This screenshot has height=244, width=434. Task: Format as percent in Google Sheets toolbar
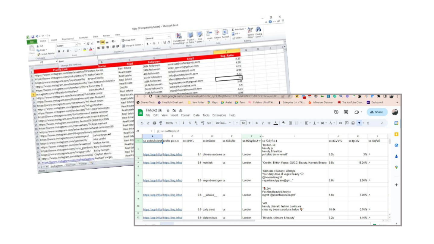pyautogui.click(x=190, y=123)
